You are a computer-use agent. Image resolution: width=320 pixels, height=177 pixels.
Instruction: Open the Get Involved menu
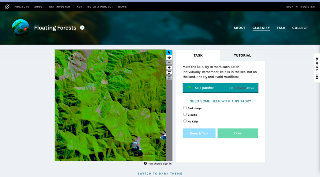coord(59,7)
